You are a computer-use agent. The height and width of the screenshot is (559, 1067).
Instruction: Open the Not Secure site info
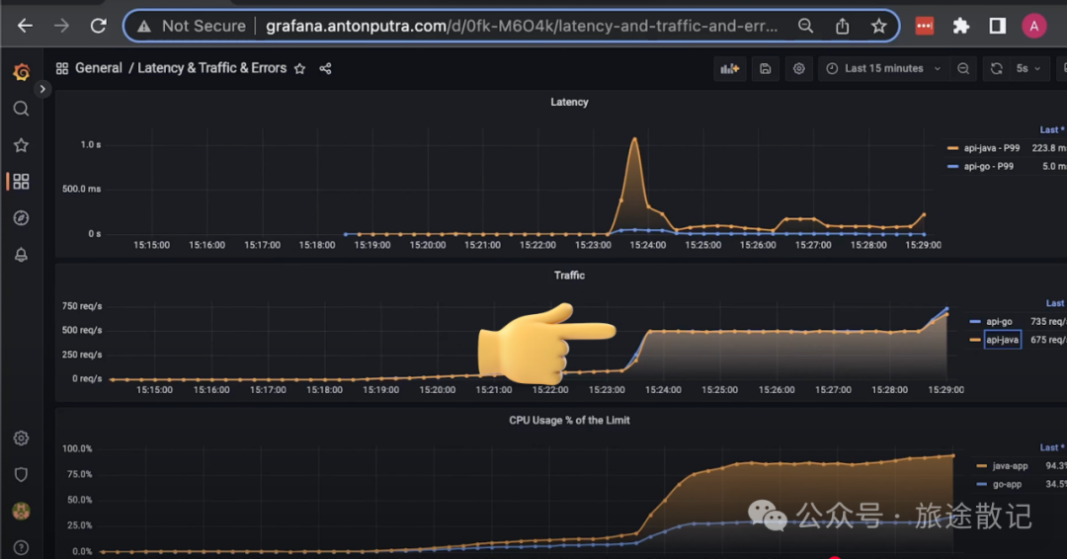pos(192,26)
